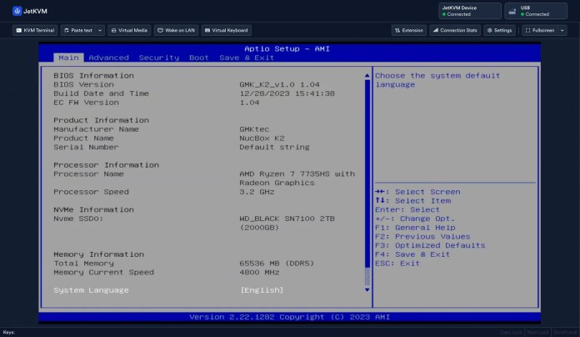580x337 pixels.
Task: Click the Product Name value NucBox K2
Action: click(x=262, y=138)
